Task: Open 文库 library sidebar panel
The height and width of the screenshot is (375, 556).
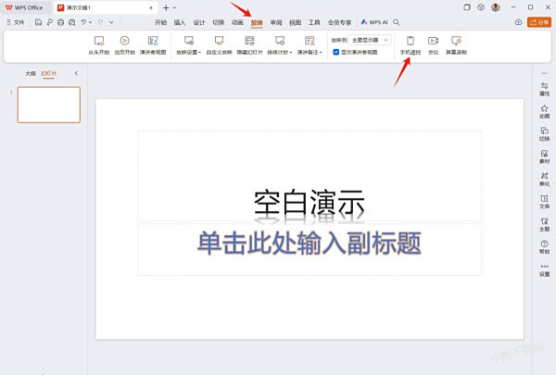Action: 544,202
